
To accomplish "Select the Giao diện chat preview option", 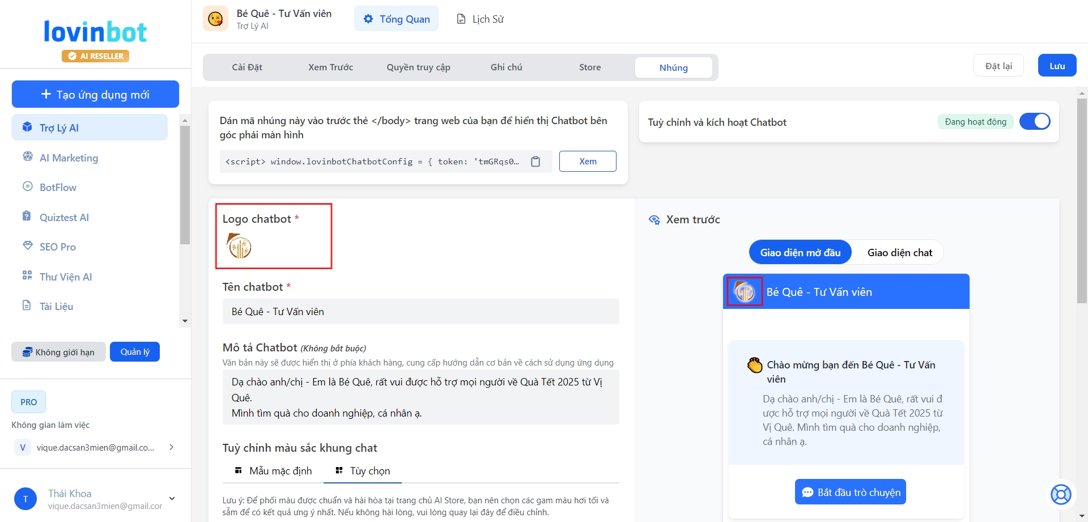I will [899, 252].
